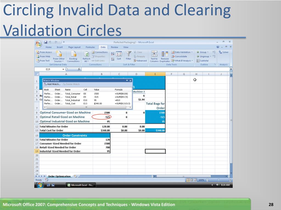This screenshot has height=210, width=281.
Task: Select the Order Optimization sheet tab
Action: tap(59, 176)
